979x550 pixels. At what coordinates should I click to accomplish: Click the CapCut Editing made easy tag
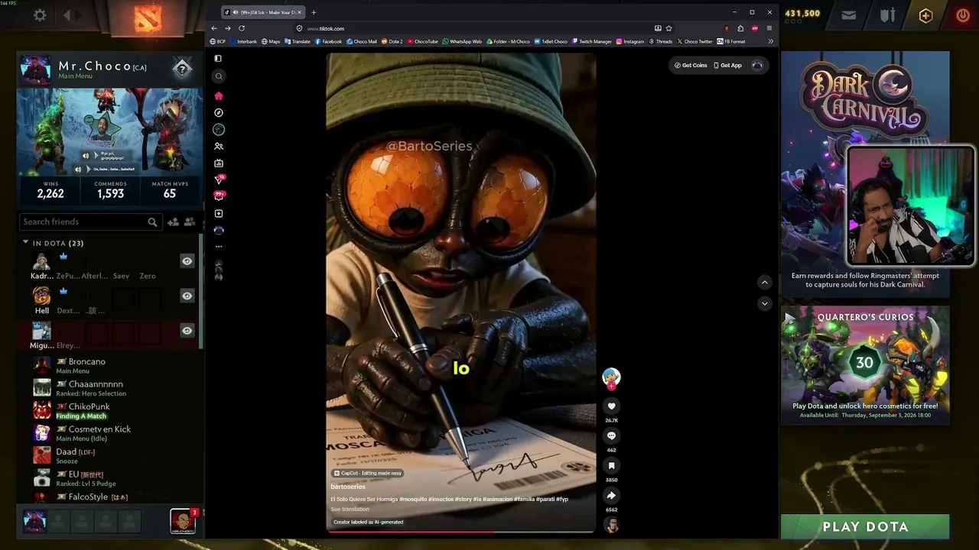368,474
